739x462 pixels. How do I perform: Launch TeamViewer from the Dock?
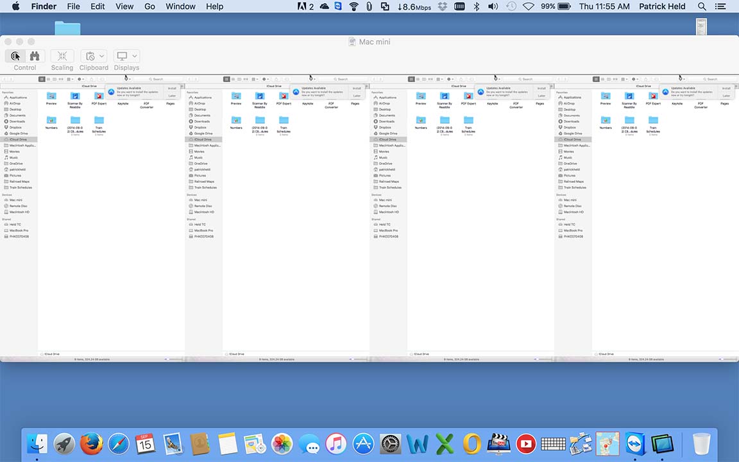coord(635,443)
